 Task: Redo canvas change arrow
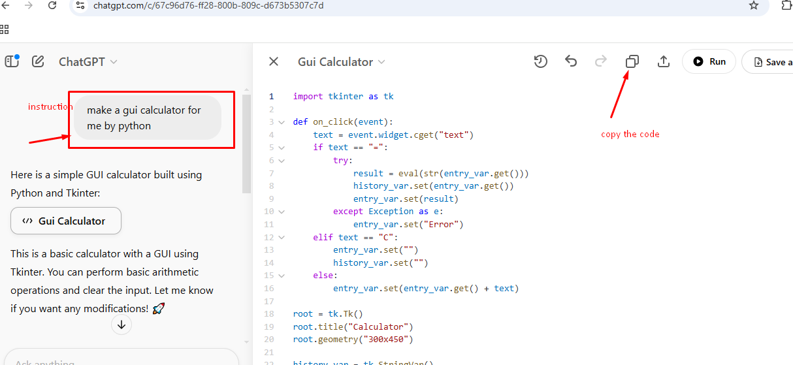[x=601, y=61]
